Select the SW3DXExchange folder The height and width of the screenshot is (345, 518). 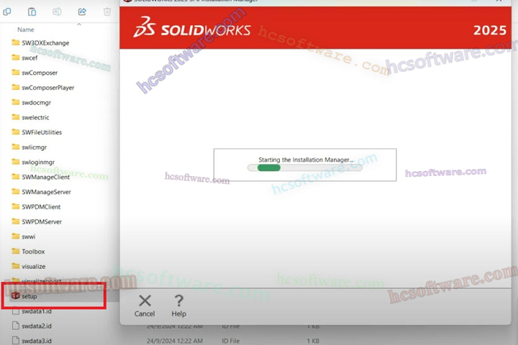click(x=40, y=43)
